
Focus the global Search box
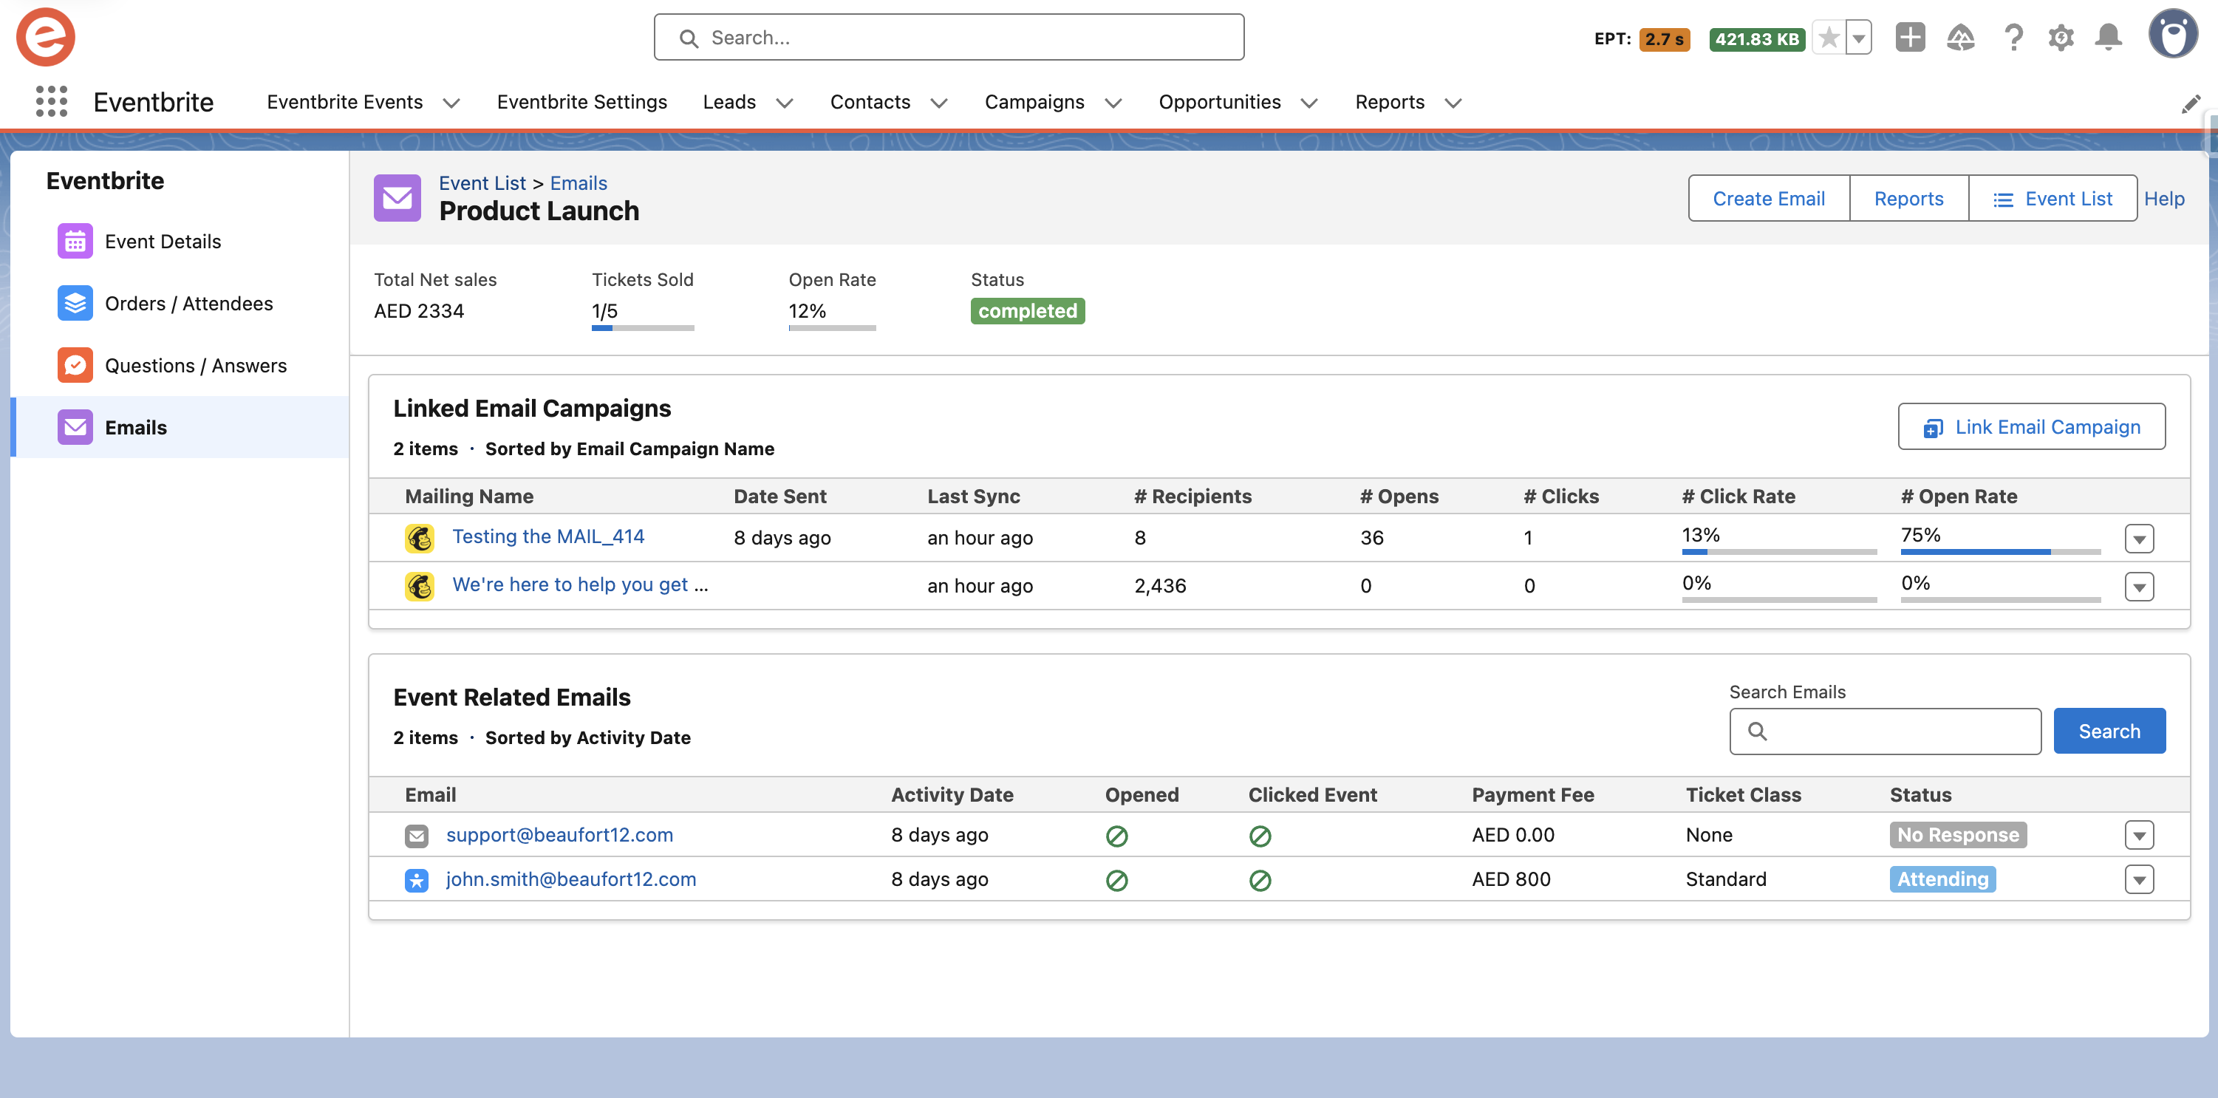click(x=949, y=38)
